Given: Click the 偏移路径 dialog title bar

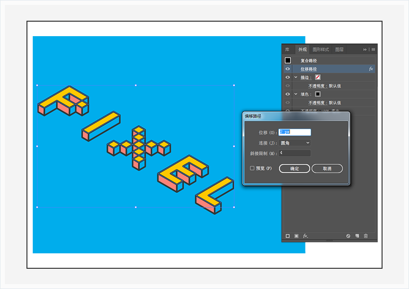Looking at the screenshot, I should pyautogui.click(x=296, y=116).
